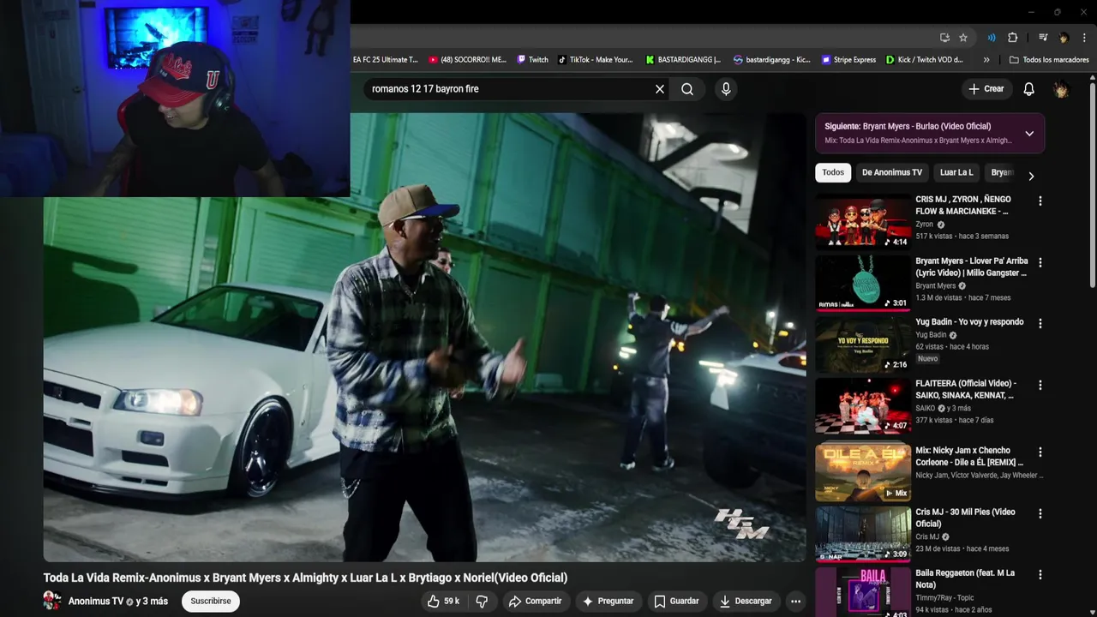Image resolution: width=1097 pixels, height=617 pixels.
Task: Expand the Siguiente mix playlist chevron
Action: coord(1029,134)
